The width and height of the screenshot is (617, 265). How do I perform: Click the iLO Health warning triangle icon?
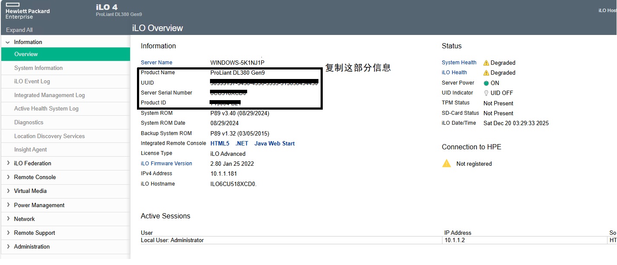(486, 73)
